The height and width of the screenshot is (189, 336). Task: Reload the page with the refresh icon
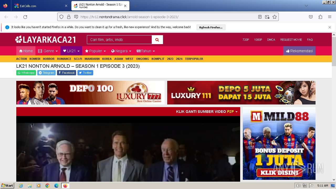click(x=25, y=17)
